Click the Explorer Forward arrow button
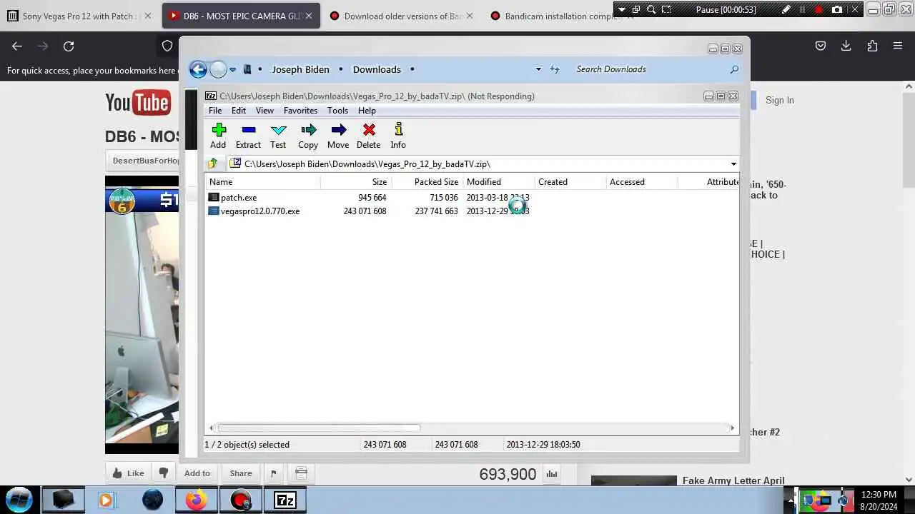Viewport: 915px width, 514px height. 218,69
